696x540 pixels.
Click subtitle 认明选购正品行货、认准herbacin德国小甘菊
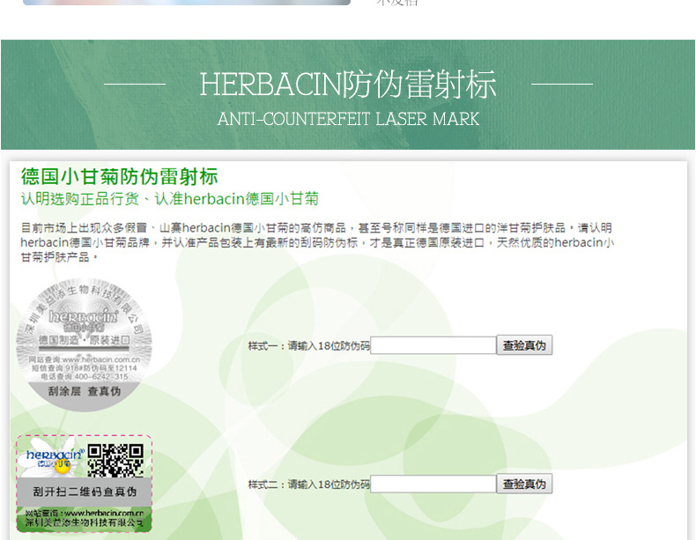[169, 199]
